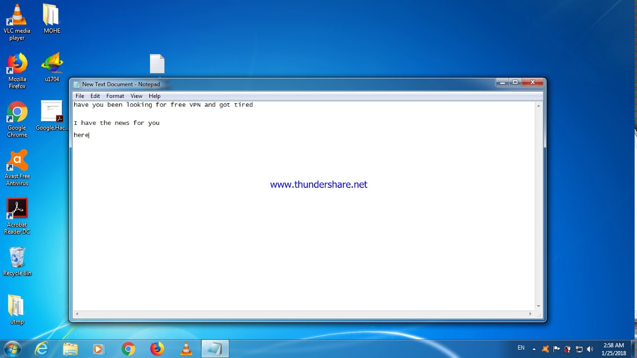Screen dimensions: 637x358
Task: Select the Acrobat Reader DC desktop icon
Action: pyautogui.click(x=17, y=217)
